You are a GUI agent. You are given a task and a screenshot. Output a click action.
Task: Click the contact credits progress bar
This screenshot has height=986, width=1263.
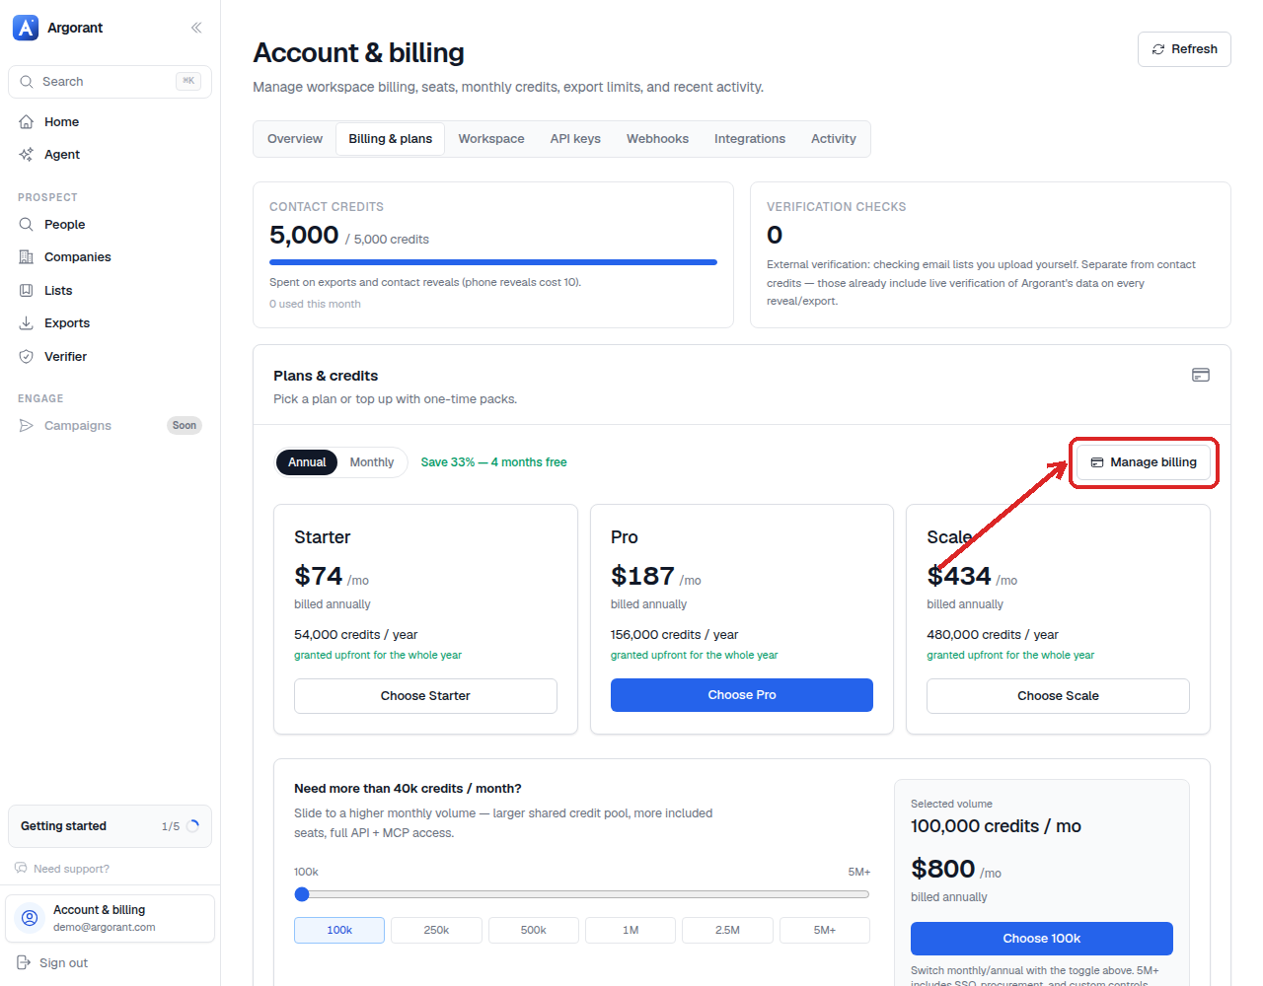point(493,262)
